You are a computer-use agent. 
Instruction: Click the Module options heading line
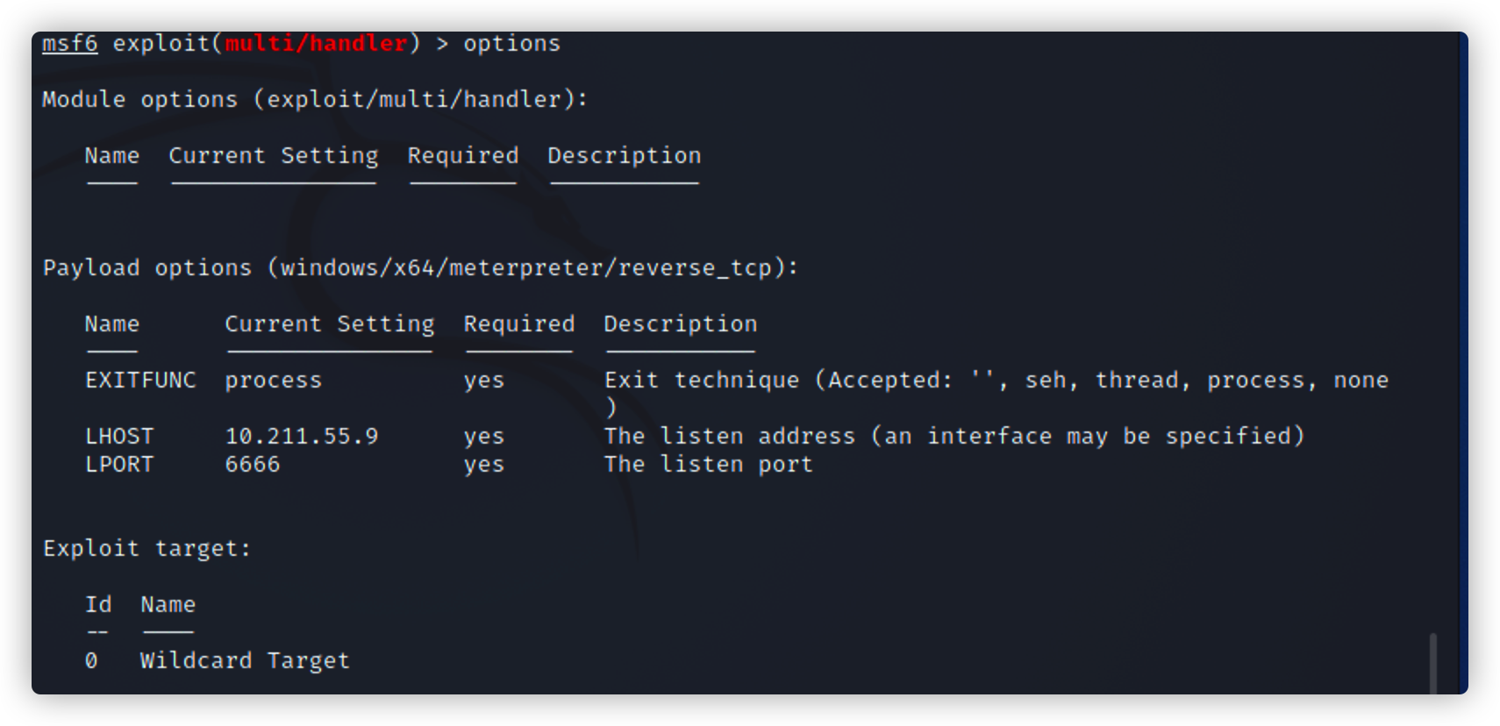point(315,99)
